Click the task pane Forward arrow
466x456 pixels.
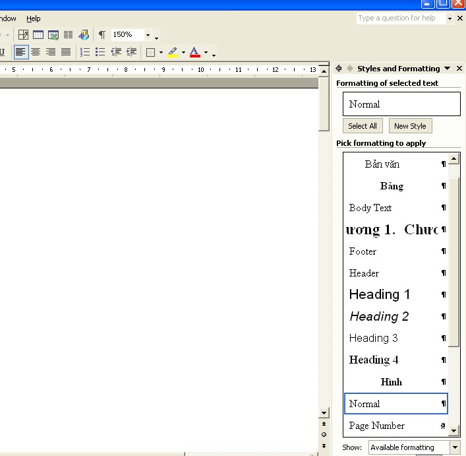point(350,69)
